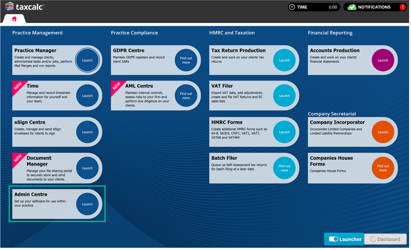The image size is (411, 250).
Task: Launch Accounts Production purple circle
Action: click(x=383, y=60)
